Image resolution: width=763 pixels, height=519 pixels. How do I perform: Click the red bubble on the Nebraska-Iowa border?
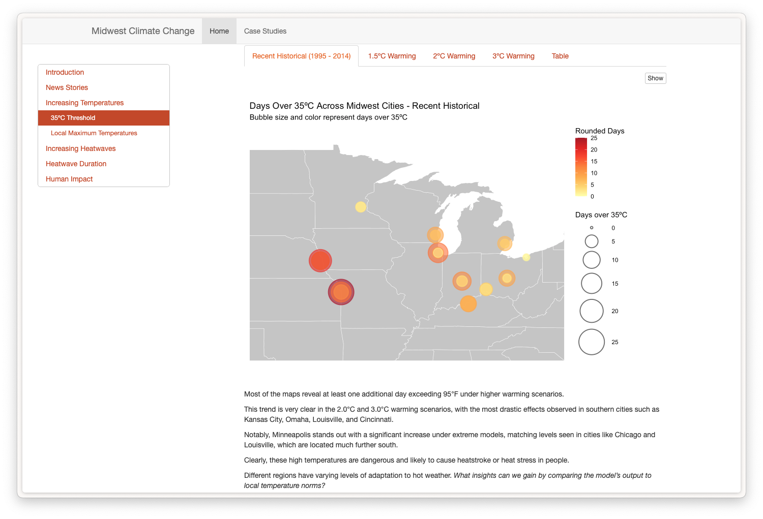click(x=320, y=261)
